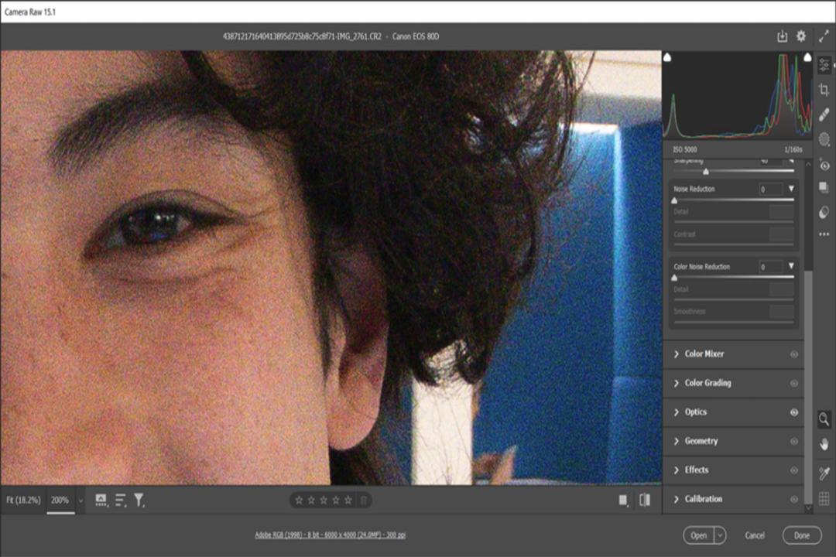Click the Color Noise Reduction slider
836x557 pixels.
pyautogui.click(x=734, y=277)
